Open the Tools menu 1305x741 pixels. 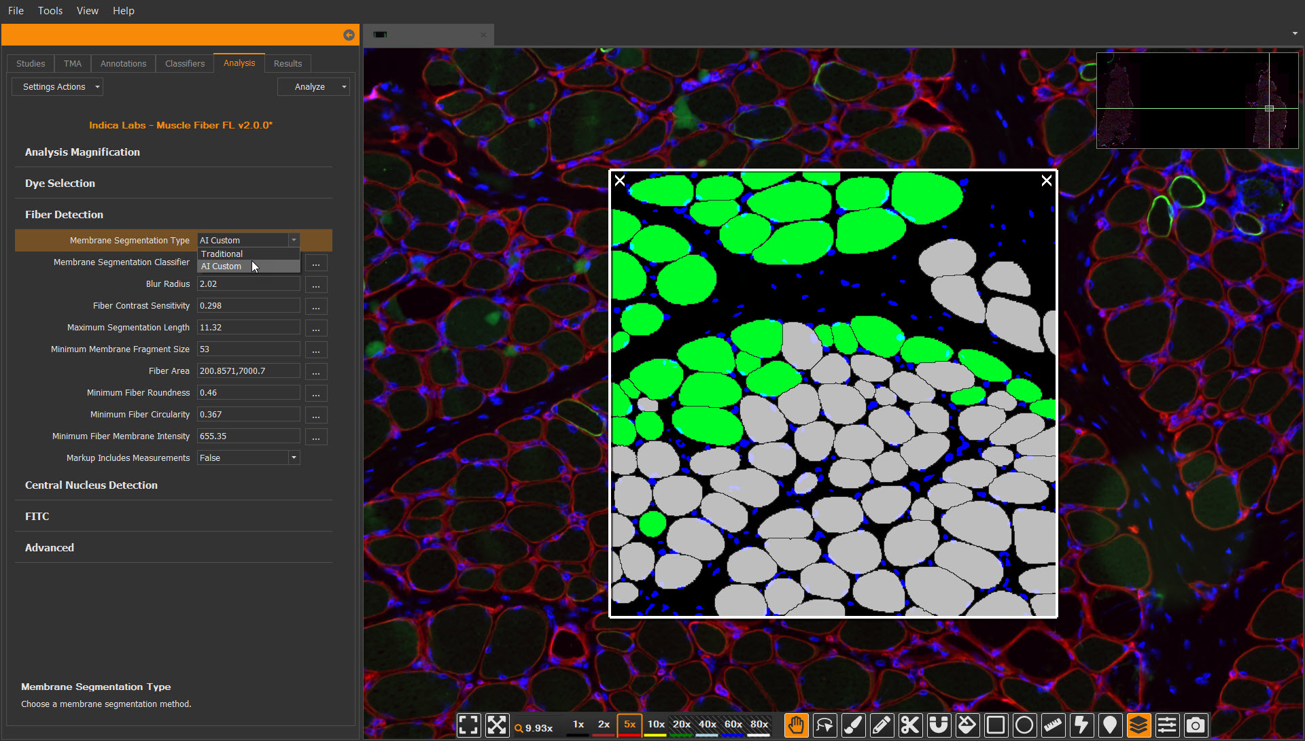[x=50, y=11]
